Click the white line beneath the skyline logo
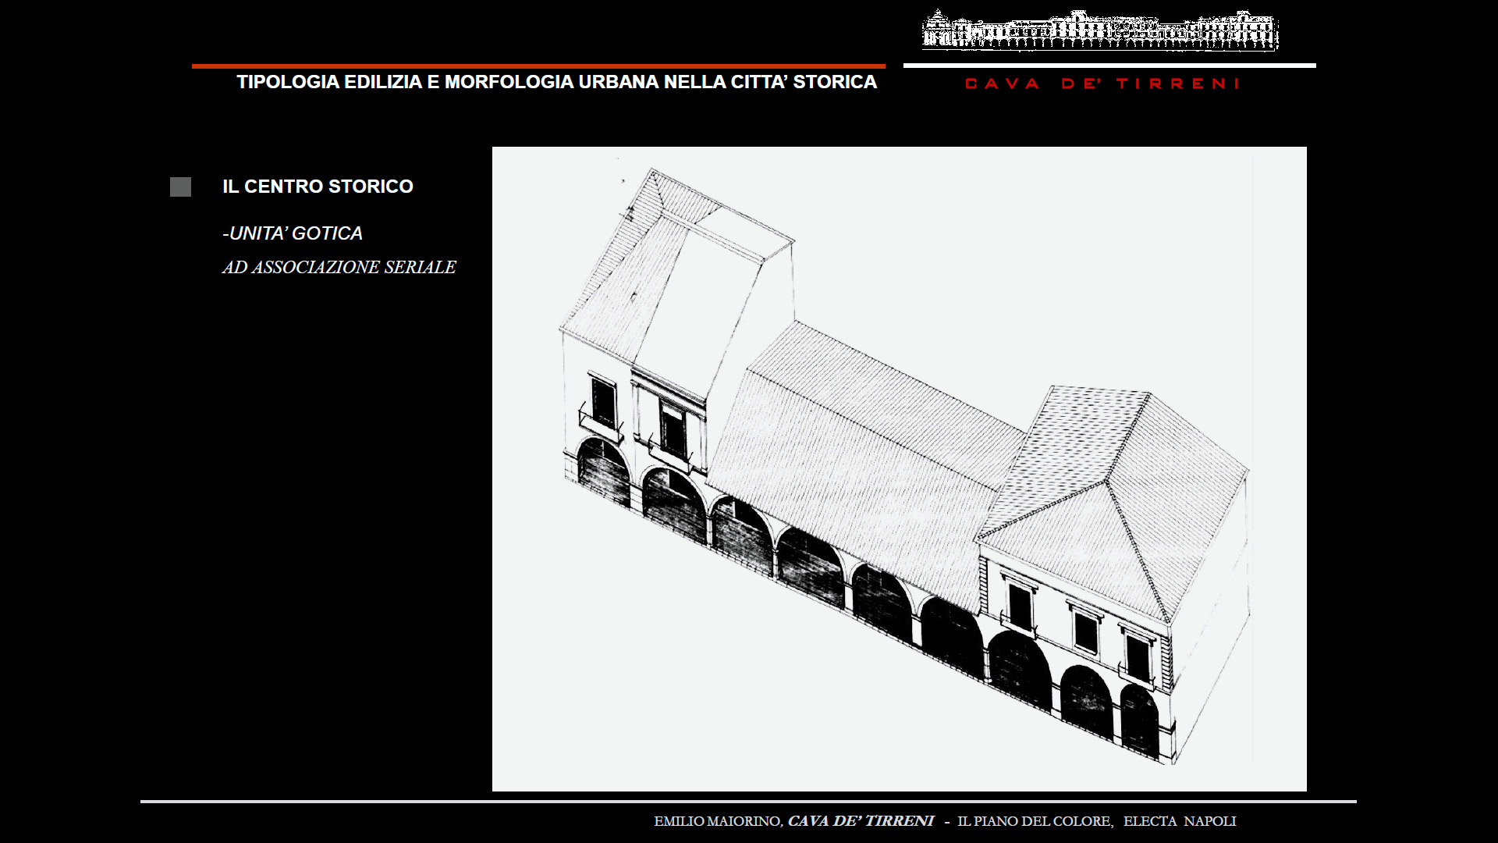The height and width of the screenshot is (843, 1498). click(x=1109, y=66)
